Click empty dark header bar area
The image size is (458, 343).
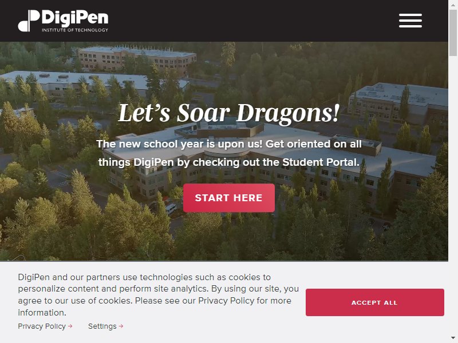248,21
